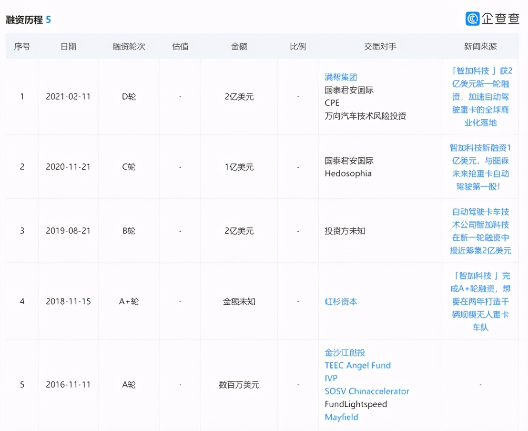
Task: Open the A+轮 financing news article
Action: (x=480, y=301)
